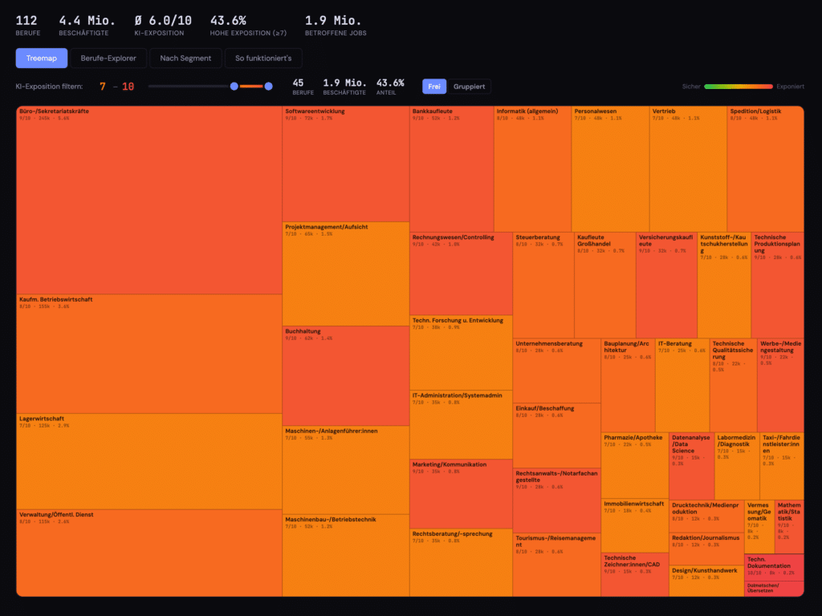Image resolution: width=822 pixels, height=616 pixels.
Task: Select the Kaufm. Betriebswirtschaft block
Action: pos(149,355)
